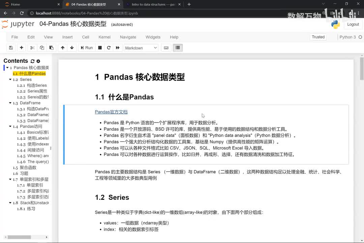This screenshot has width=364, height=243.
Task: Paste cells below icon
Action: pyautogui.click(x=51, y=48)
